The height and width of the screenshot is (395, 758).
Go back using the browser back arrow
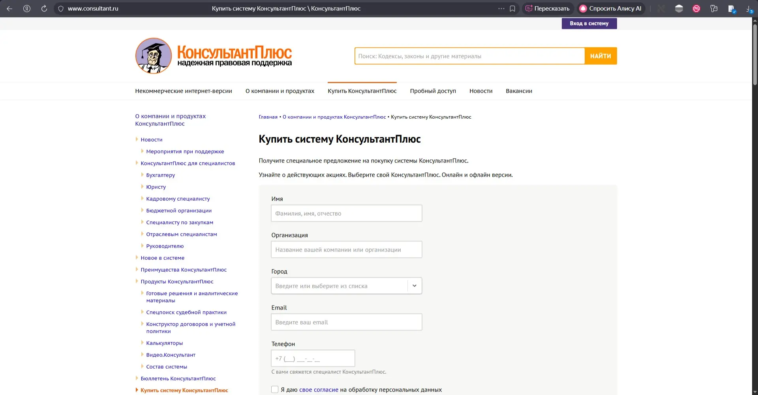click(9, 8)
